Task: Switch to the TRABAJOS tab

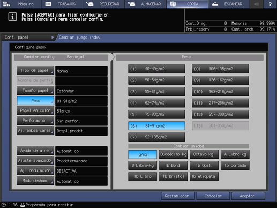Action: [62, 4]
